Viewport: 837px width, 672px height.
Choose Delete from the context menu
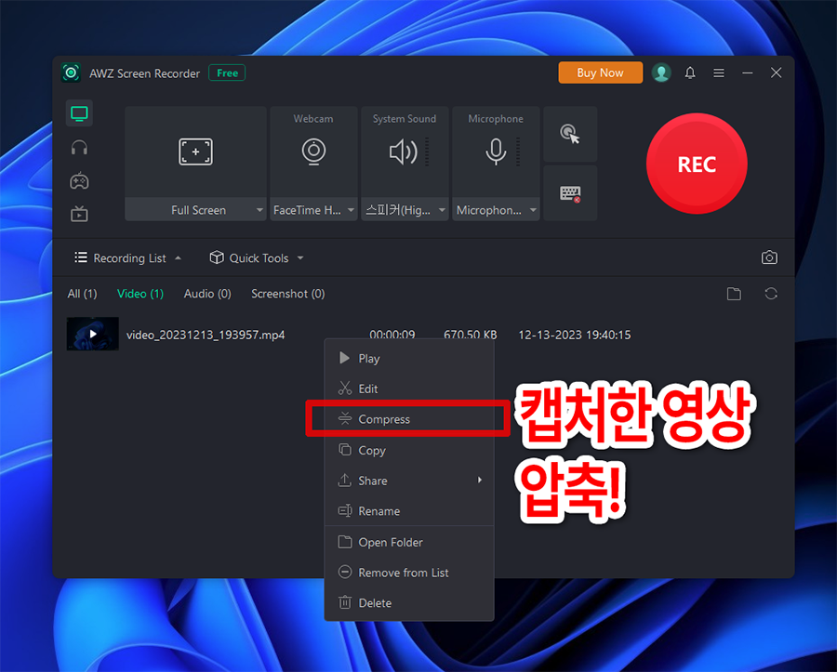pyautogui.click(x=409, y=603)
